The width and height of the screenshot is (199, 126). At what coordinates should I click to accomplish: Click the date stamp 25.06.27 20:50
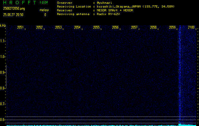click(13, 15)
